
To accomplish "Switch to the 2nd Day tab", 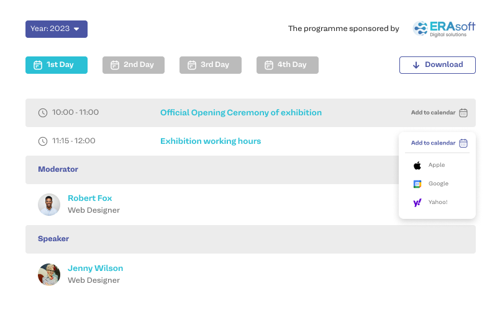I will [x=133, y=65].
